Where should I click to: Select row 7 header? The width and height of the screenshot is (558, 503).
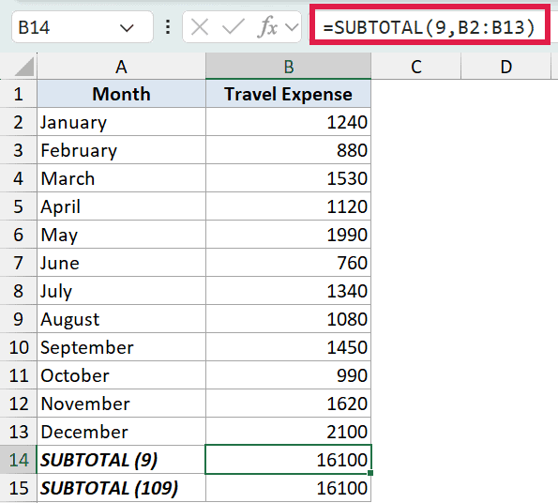[19, 263]
